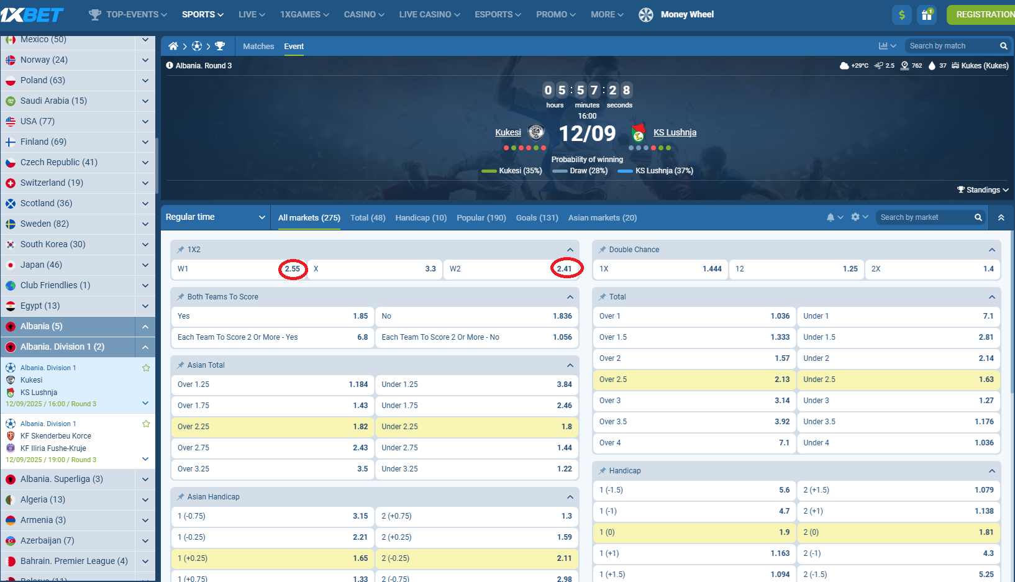Open the REGISTRATION button
The height and width of the screenshot is (582, 1015).
[x=981, y=15]
